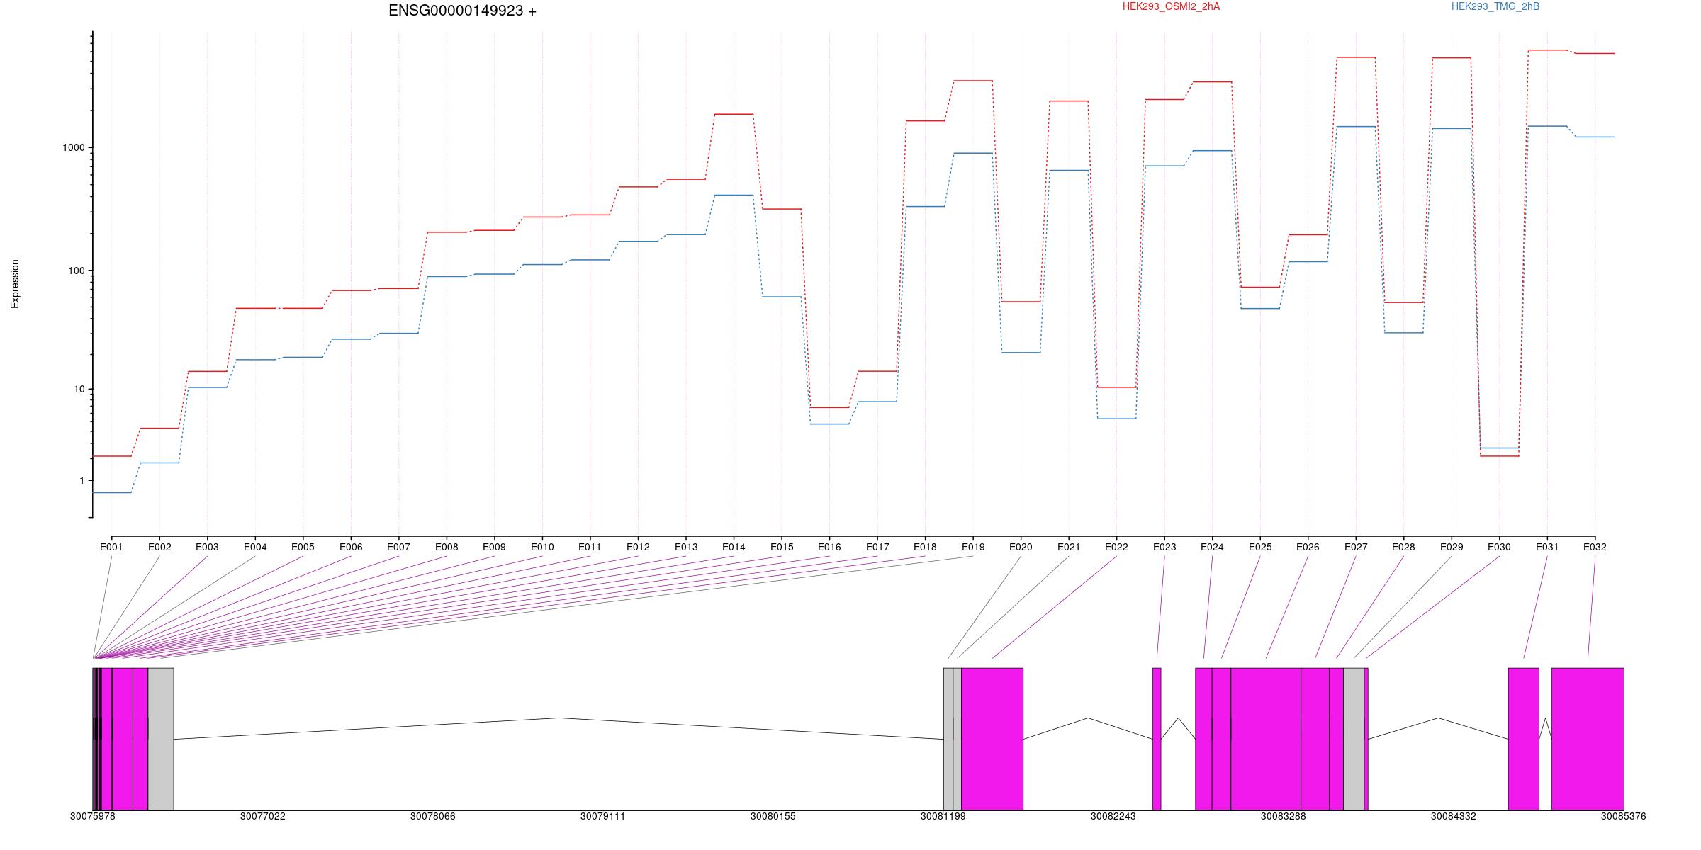Click exon label E023
Image resolution: width=1701 pixels, height=850 pixels.
pos(1164,547)
